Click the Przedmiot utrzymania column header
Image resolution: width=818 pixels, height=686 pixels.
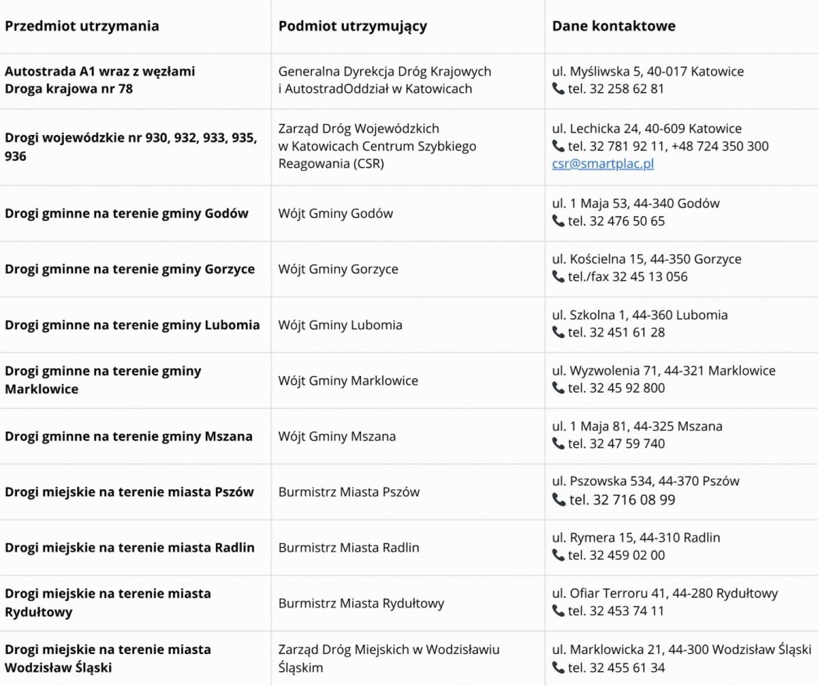point(82,26)
